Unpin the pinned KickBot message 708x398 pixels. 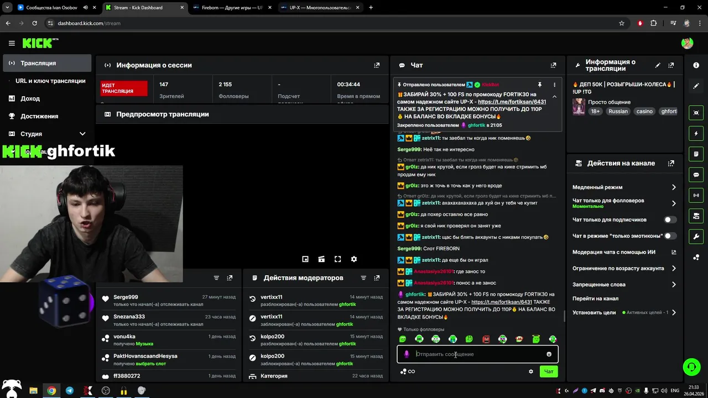tap(540, 85)
